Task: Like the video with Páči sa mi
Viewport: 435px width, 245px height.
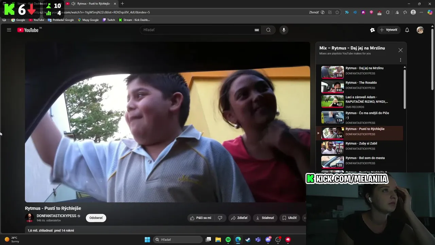Action: [201, 218]
